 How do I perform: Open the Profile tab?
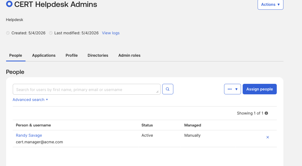point(72,55)
